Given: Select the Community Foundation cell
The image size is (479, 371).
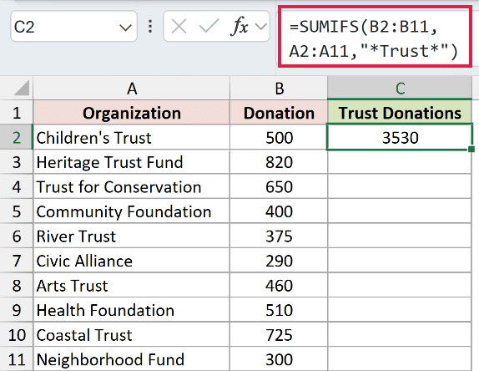Looking at the screenshot, I should tap(132, 211).
